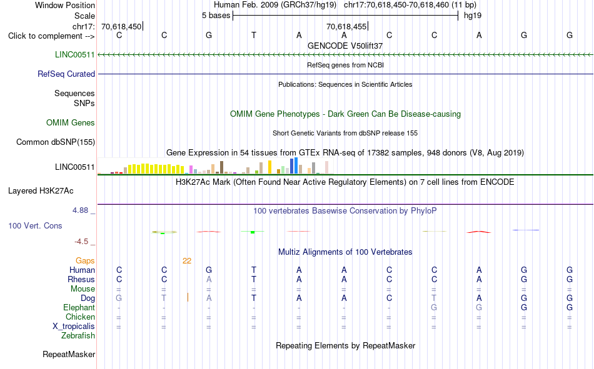This screenshot has height=369, width=594.
Task: Click the H3K27Ac Mark track title
Action: [345, 182]
